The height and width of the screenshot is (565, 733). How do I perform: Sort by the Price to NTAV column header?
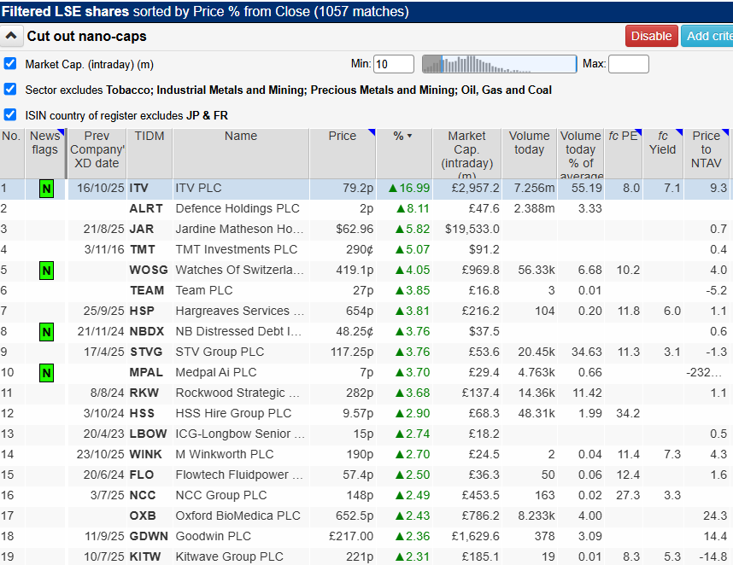707,154
